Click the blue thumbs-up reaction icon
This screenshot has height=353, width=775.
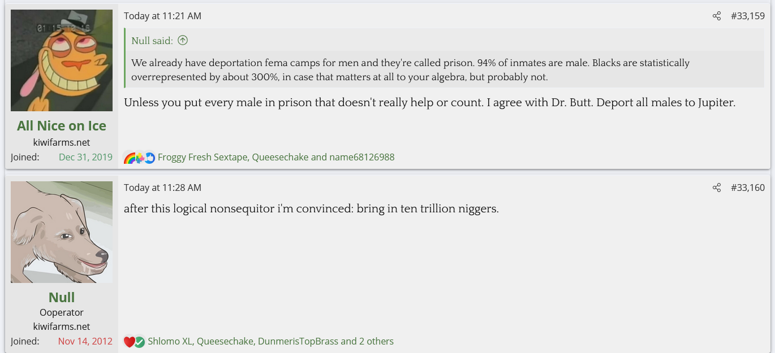[x=149, y=158]
